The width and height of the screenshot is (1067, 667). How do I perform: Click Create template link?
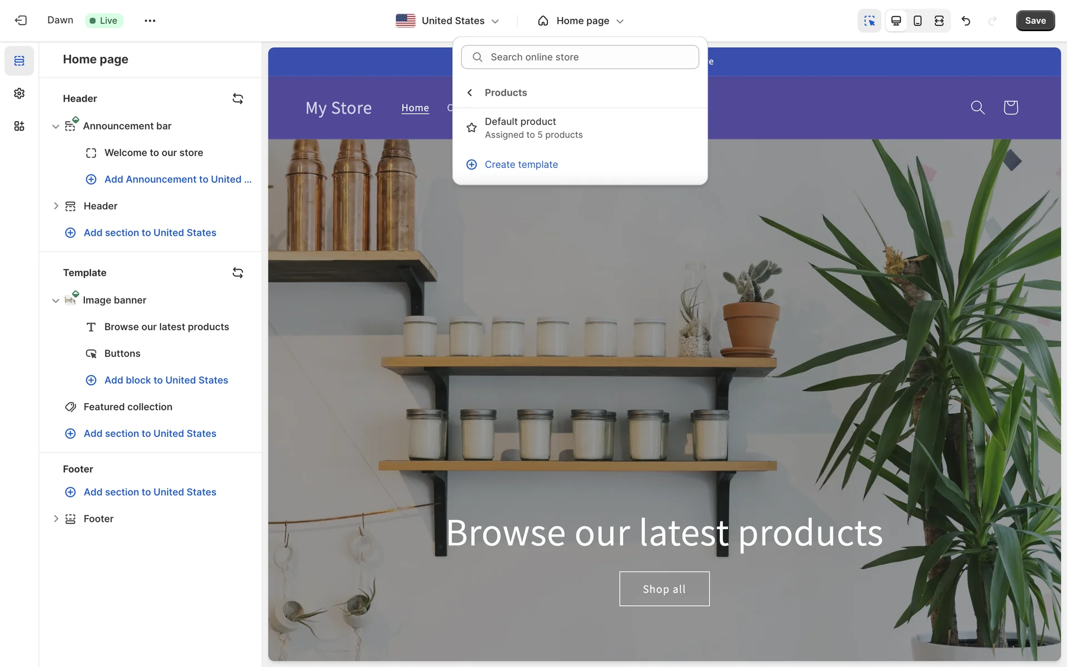(x=521, y=165)
